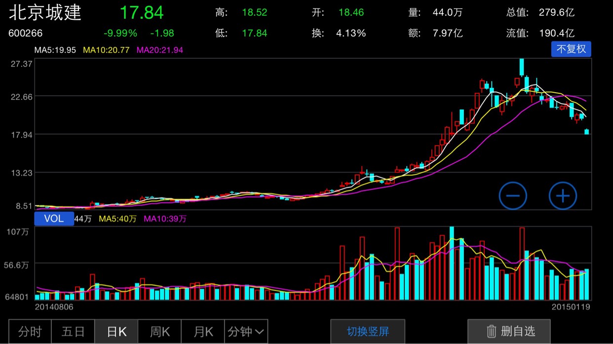613x344 pixels.
Task: Click the -1.98 price change value
Action: coord(162,34)
